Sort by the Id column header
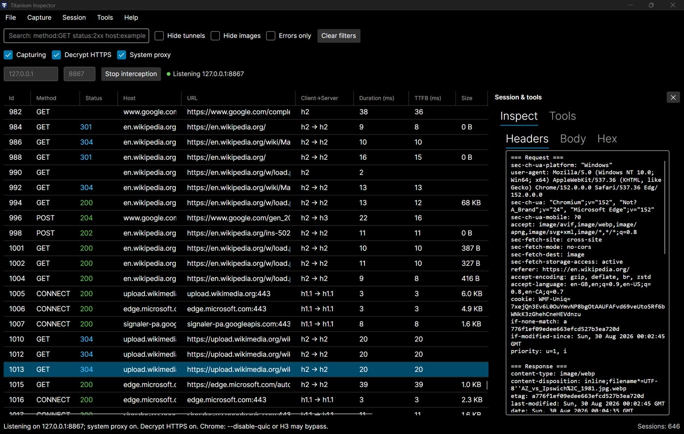This screenshot has height=434, width=684. tap(17, 98)
